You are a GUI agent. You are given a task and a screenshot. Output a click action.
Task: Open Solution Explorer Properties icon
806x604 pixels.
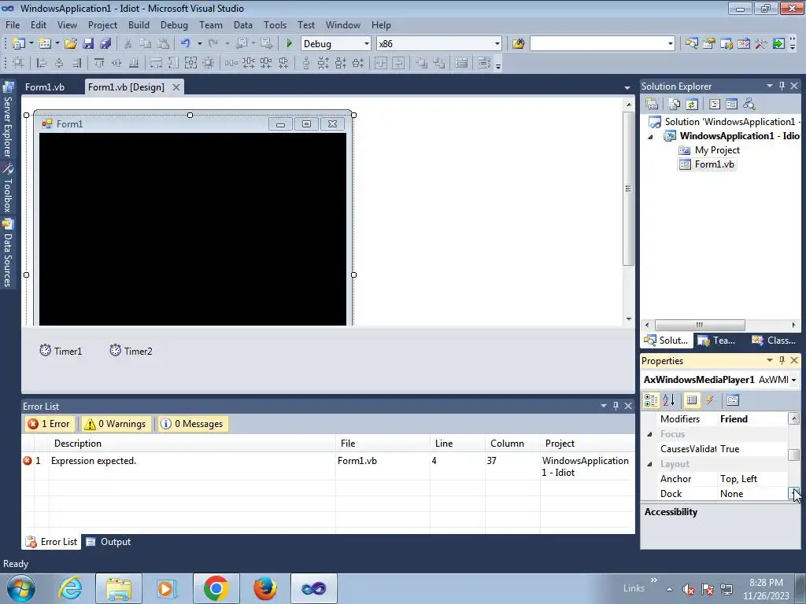[652, 105]
